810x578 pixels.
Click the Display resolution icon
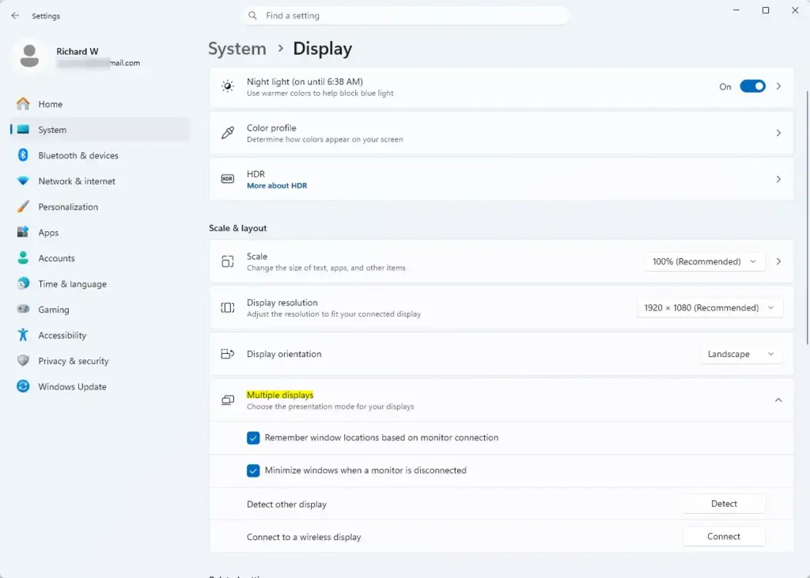click(227, 308)
